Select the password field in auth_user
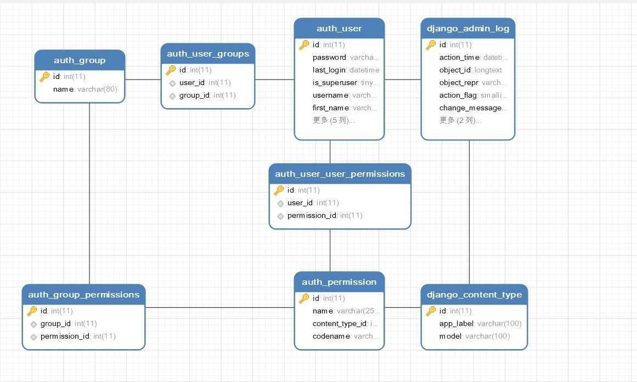This screenshot has height=382, width=637. pyautogui.click(x=346, y=57)
